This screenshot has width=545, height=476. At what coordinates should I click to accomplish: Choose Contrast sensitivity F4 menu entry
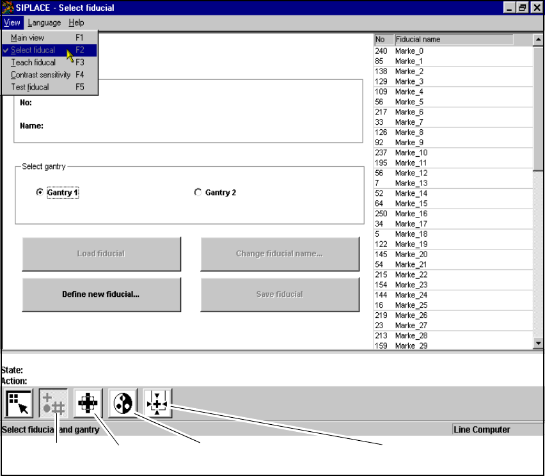pyautogui.click(x=49, y=75)
